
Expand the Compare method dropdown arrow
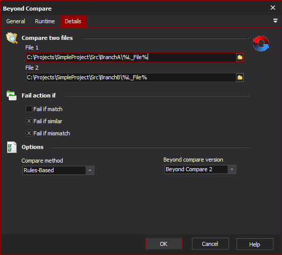click(90, 170)
